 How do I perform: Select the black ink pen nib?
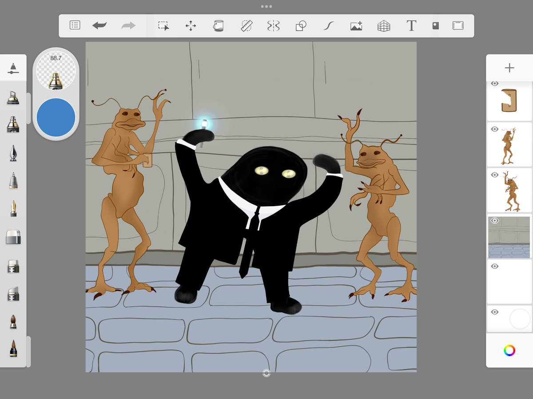click(x=13, y=153)
